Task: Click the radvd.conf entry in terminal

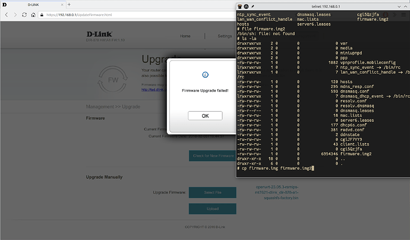Action: tap(352, 130)
